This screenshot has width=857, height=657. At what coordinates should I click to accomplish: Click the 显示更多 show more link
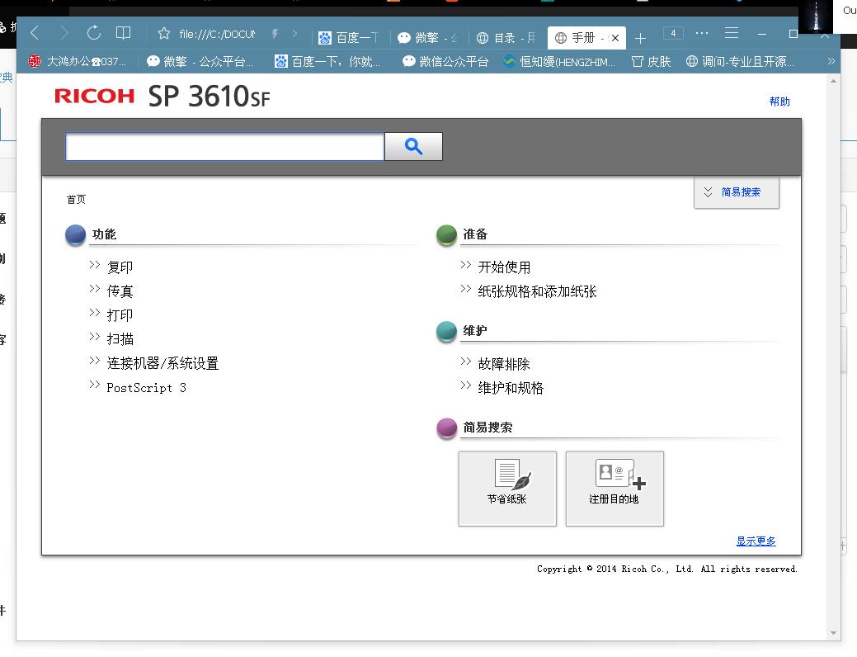[756, 541]
